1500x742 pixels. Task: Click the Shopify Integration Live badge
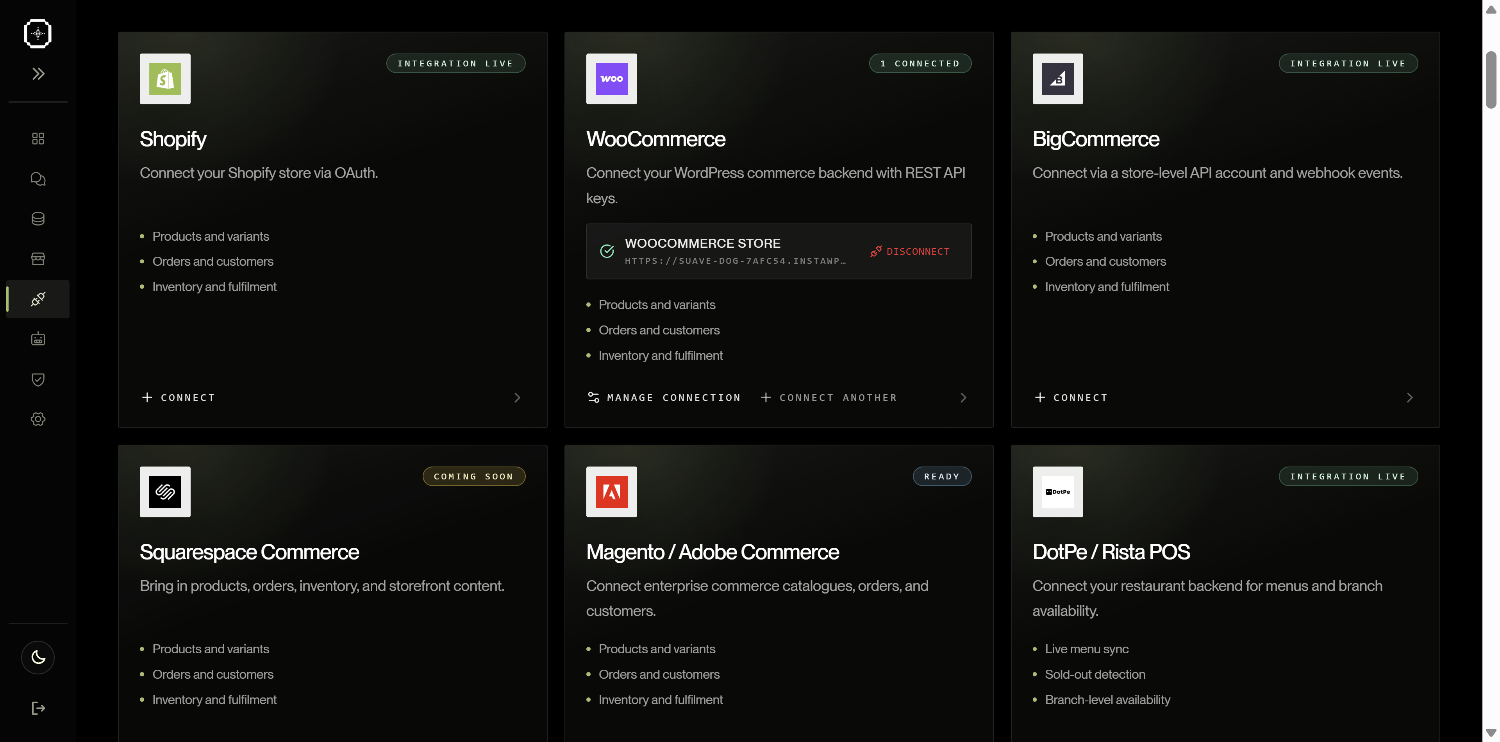(455, 63)
